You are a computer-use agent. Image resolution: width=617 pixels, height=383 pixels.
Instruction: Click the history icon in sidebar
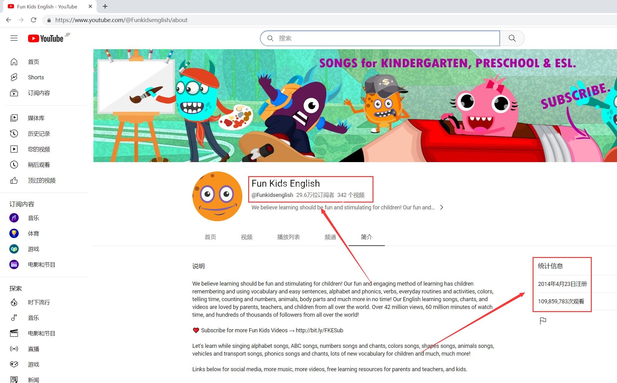point(14,133)
